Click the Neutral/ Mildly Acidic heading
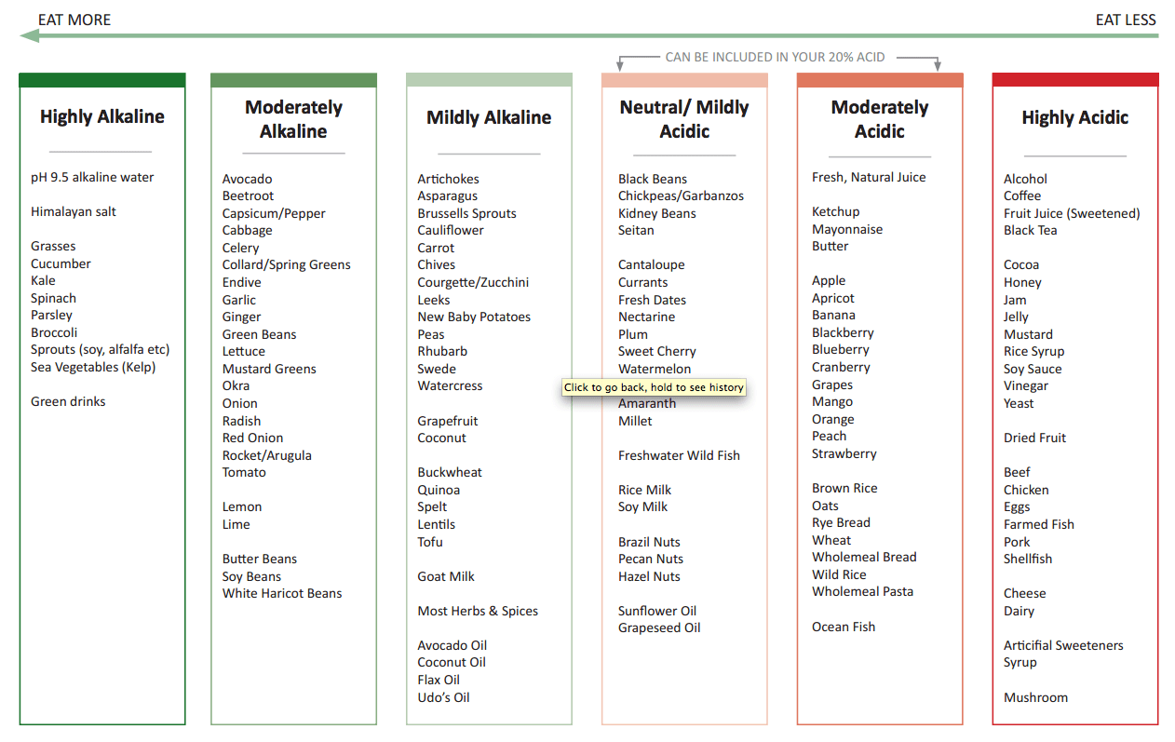Viewport: 1175px width, 742px height. pos(684,119)
